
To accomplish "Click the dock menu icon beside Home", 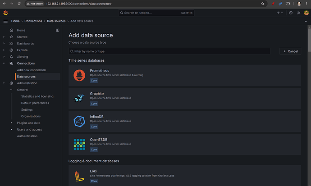I will (57, 30).
